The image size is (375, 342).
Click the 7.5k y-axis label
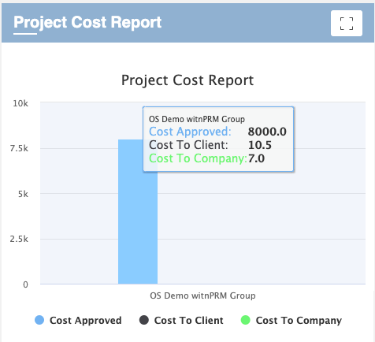(x=19, y=148)
